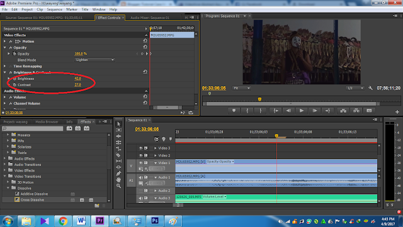The image size is (403, 227).
Task: Open Program monitor settings wrench
Action: point(370,88)
